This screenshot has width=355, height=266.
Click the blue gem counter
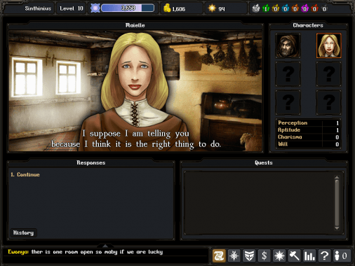[286, 8]
